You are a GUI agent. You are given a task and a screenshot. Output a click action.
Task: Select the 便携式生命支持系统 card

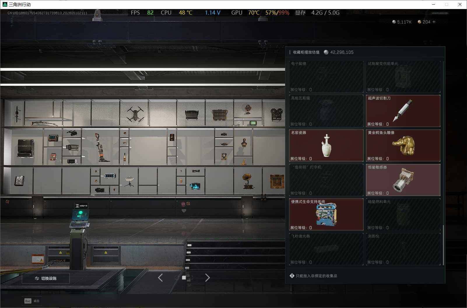[x=326, y=214]
